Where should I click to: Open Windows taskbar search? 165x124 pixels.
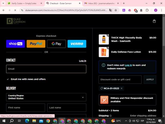click(12, 121)
